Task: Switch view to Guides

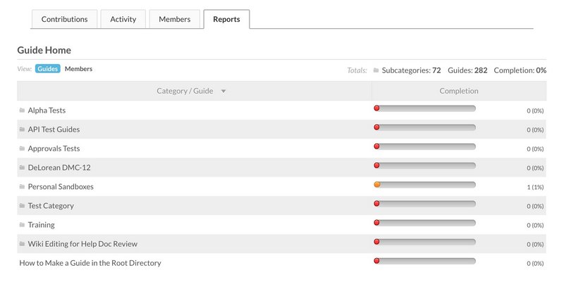Action: (x=48, y=69)
